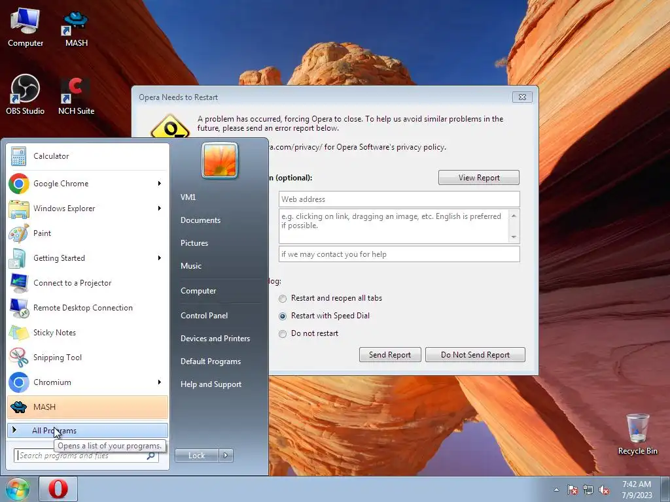Close the Opera Needs to Restart dialog

(522, 97)
